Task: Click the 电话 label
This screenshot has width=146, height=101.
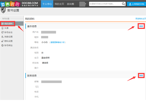Action: pos(36,92)
